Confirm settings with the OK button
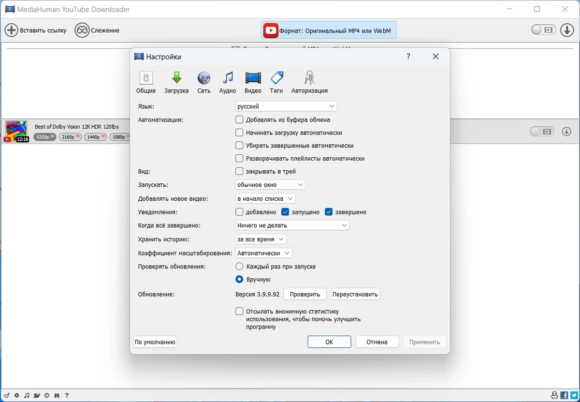The image size is (580, 402). tap(329, 342)
